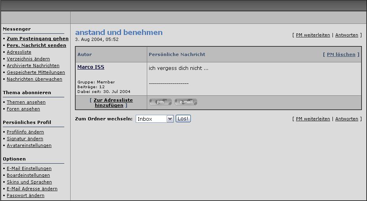Open Skins und Sprachen options

coord(29,182)
